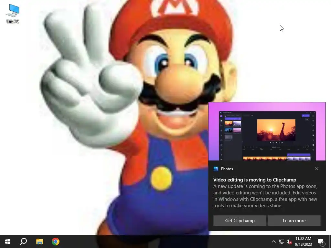
Task: Click the Photos app icon in notification
Action: click(x=216, y=169)
